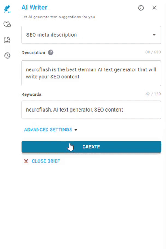Open the image search sidebar icon
This screenshot has width=166, height=249.
(x=7, y=40)
